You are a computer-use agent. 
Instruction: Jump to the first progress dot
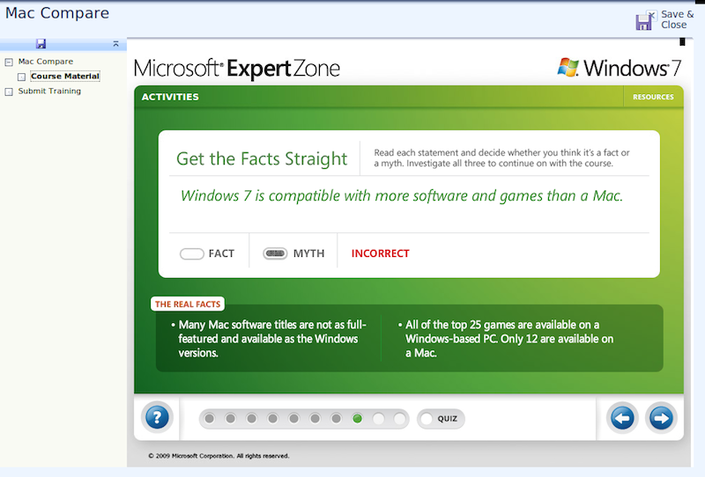pos(209,419)
